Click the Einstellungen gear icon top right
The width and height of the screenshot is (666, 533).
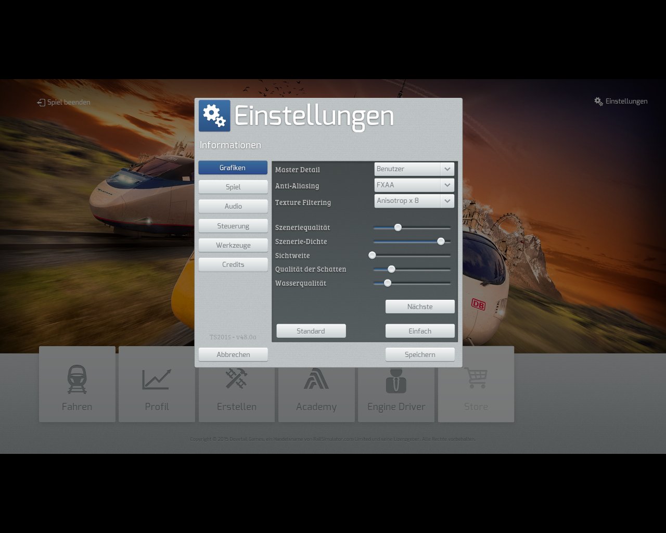599,101
